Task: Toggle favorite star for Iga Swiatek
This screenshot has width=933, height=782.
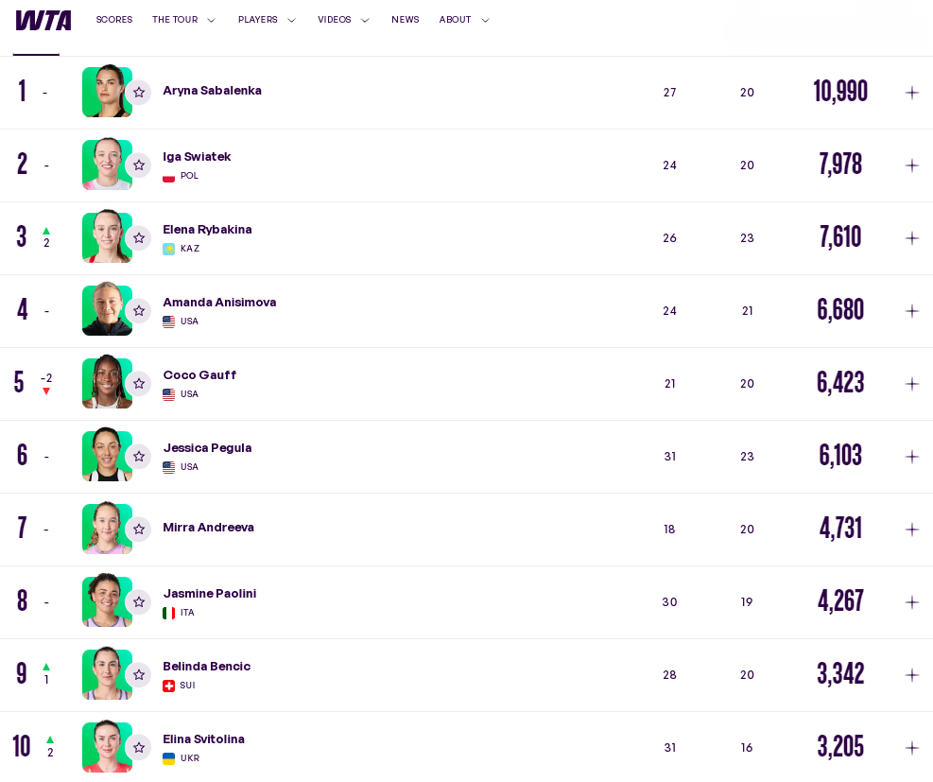Action: (139, 165)
